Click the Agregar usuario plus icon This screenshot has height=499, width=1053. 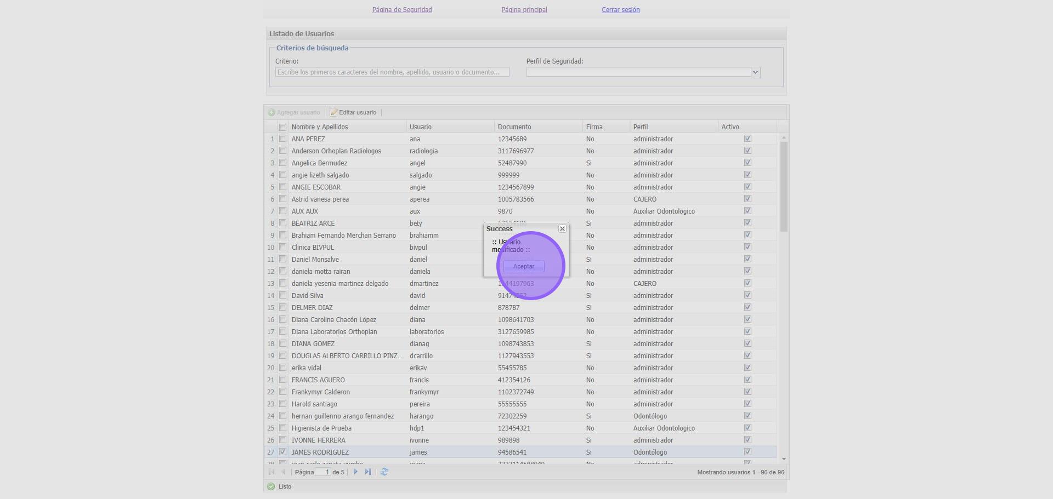pos(271,112)
